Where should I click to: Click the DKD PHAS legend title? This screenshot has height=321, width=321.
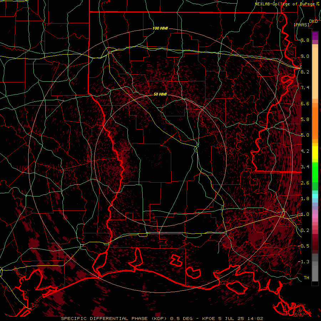point(306,23)
